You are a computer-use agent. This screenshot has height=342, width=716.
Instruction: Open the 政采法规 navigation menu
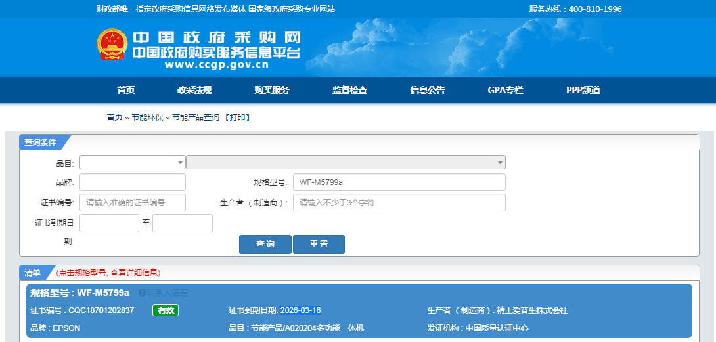point(194,90)
